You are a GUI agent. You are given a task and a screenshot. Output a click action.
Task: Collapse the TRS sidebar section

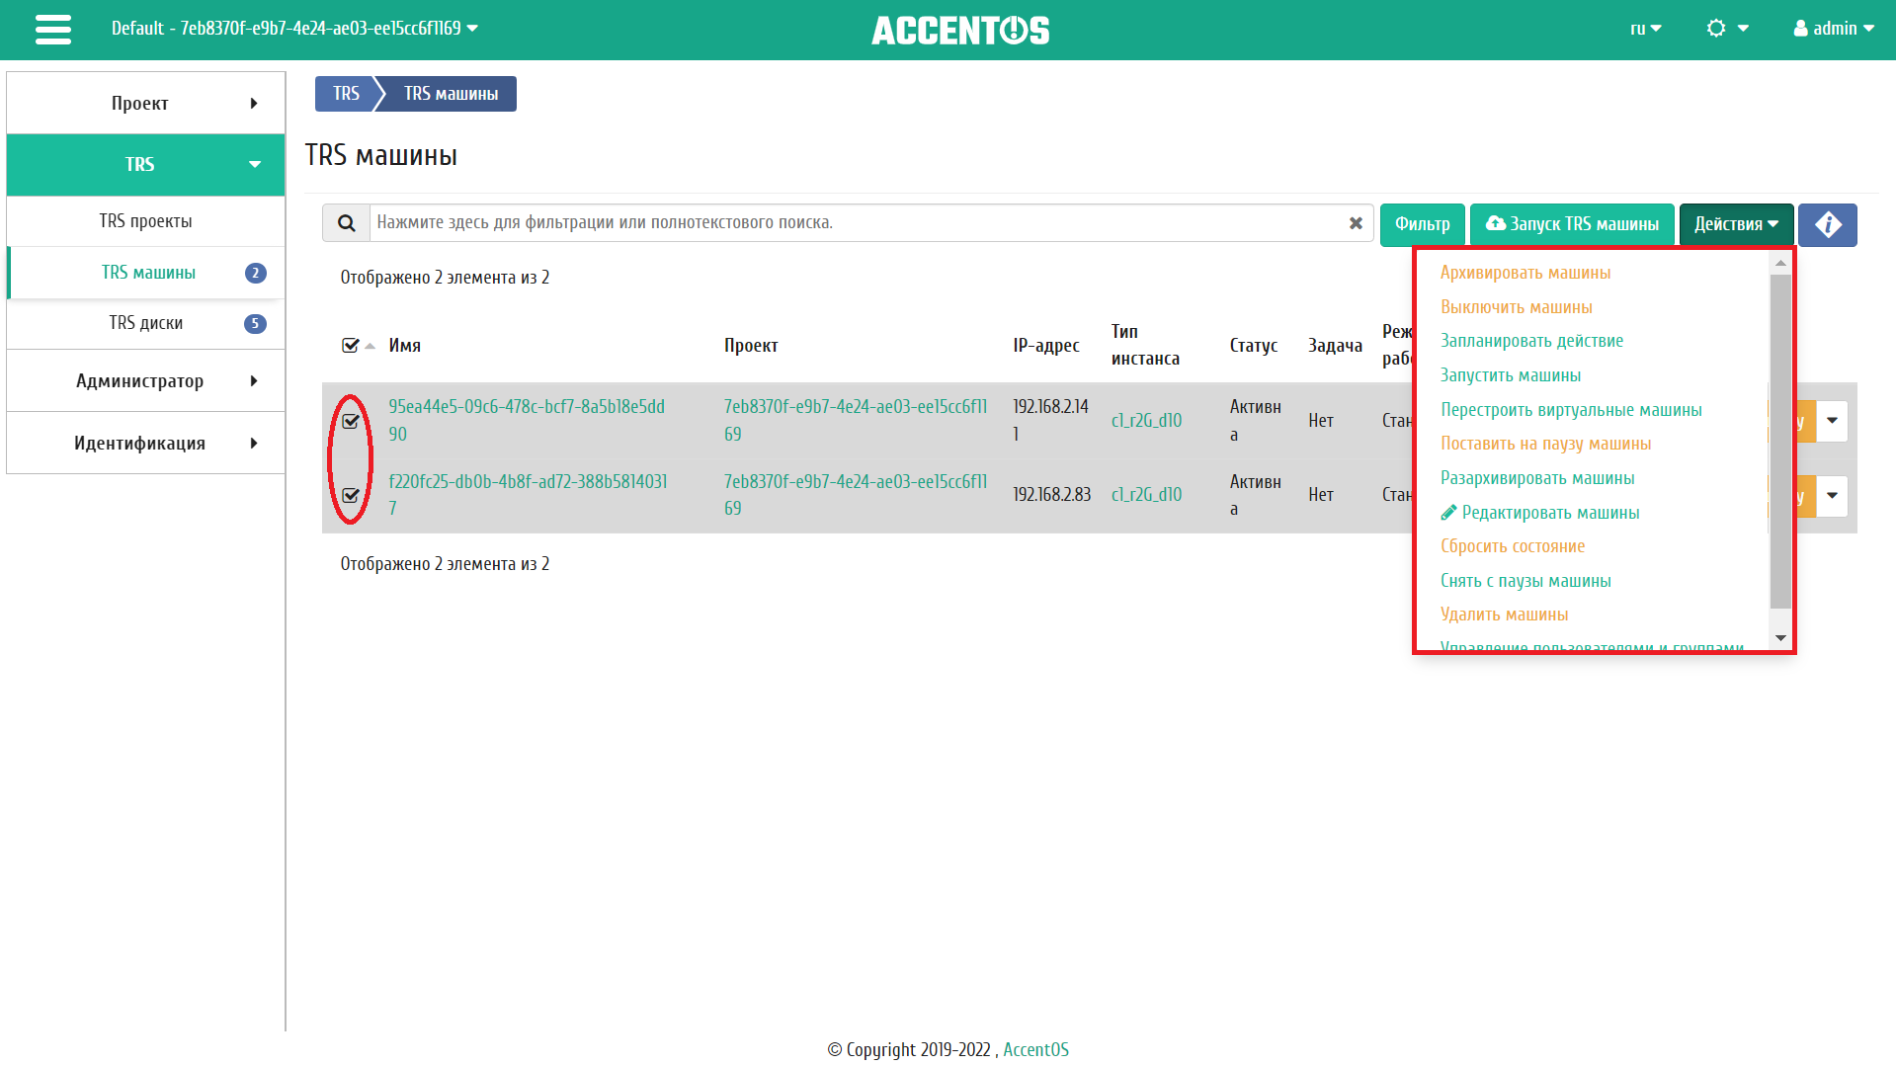146,164
